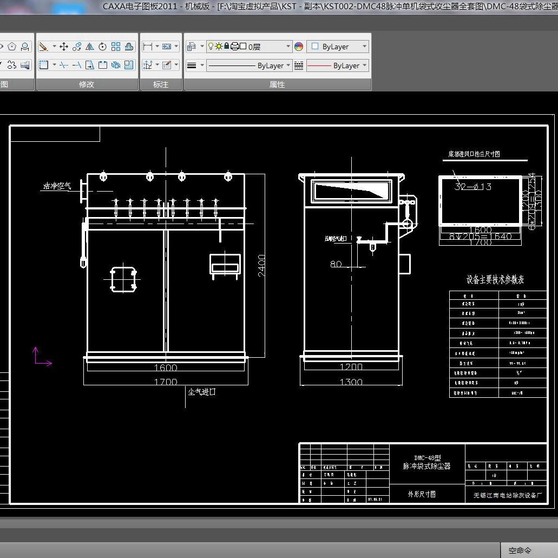The width and height of the screenshot is (558, 558).
Task: Expand the tolerance tool dropdown arrow
Action: (176, 47)
